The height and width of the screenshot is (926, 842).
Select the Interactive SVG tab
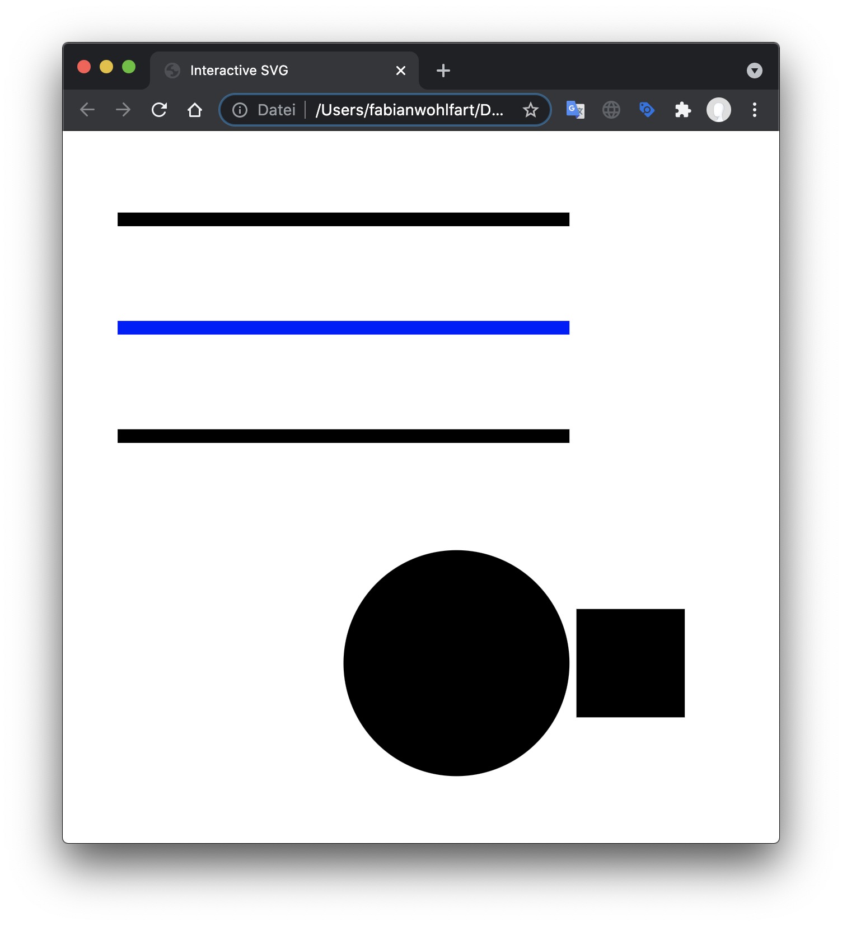coord(284,71)
